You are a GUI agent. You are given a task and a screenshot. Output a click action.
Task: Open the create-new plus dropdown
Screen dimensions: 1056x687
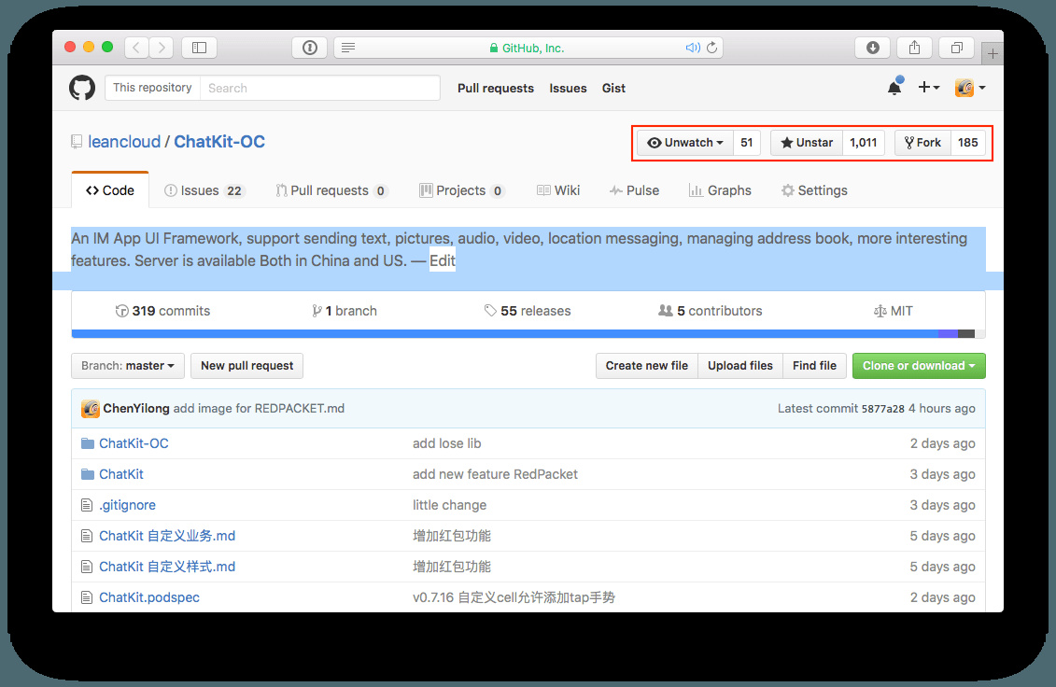[929, 87]
